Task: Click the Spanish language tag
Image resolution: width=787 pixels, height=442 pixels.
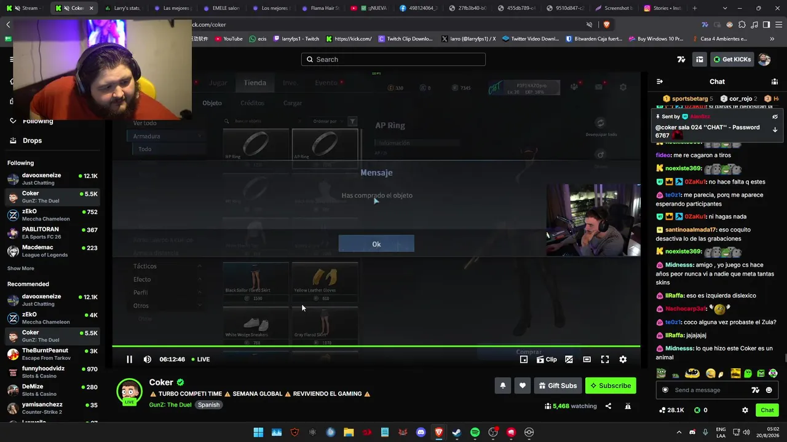Action: click(x=208, y=405)
